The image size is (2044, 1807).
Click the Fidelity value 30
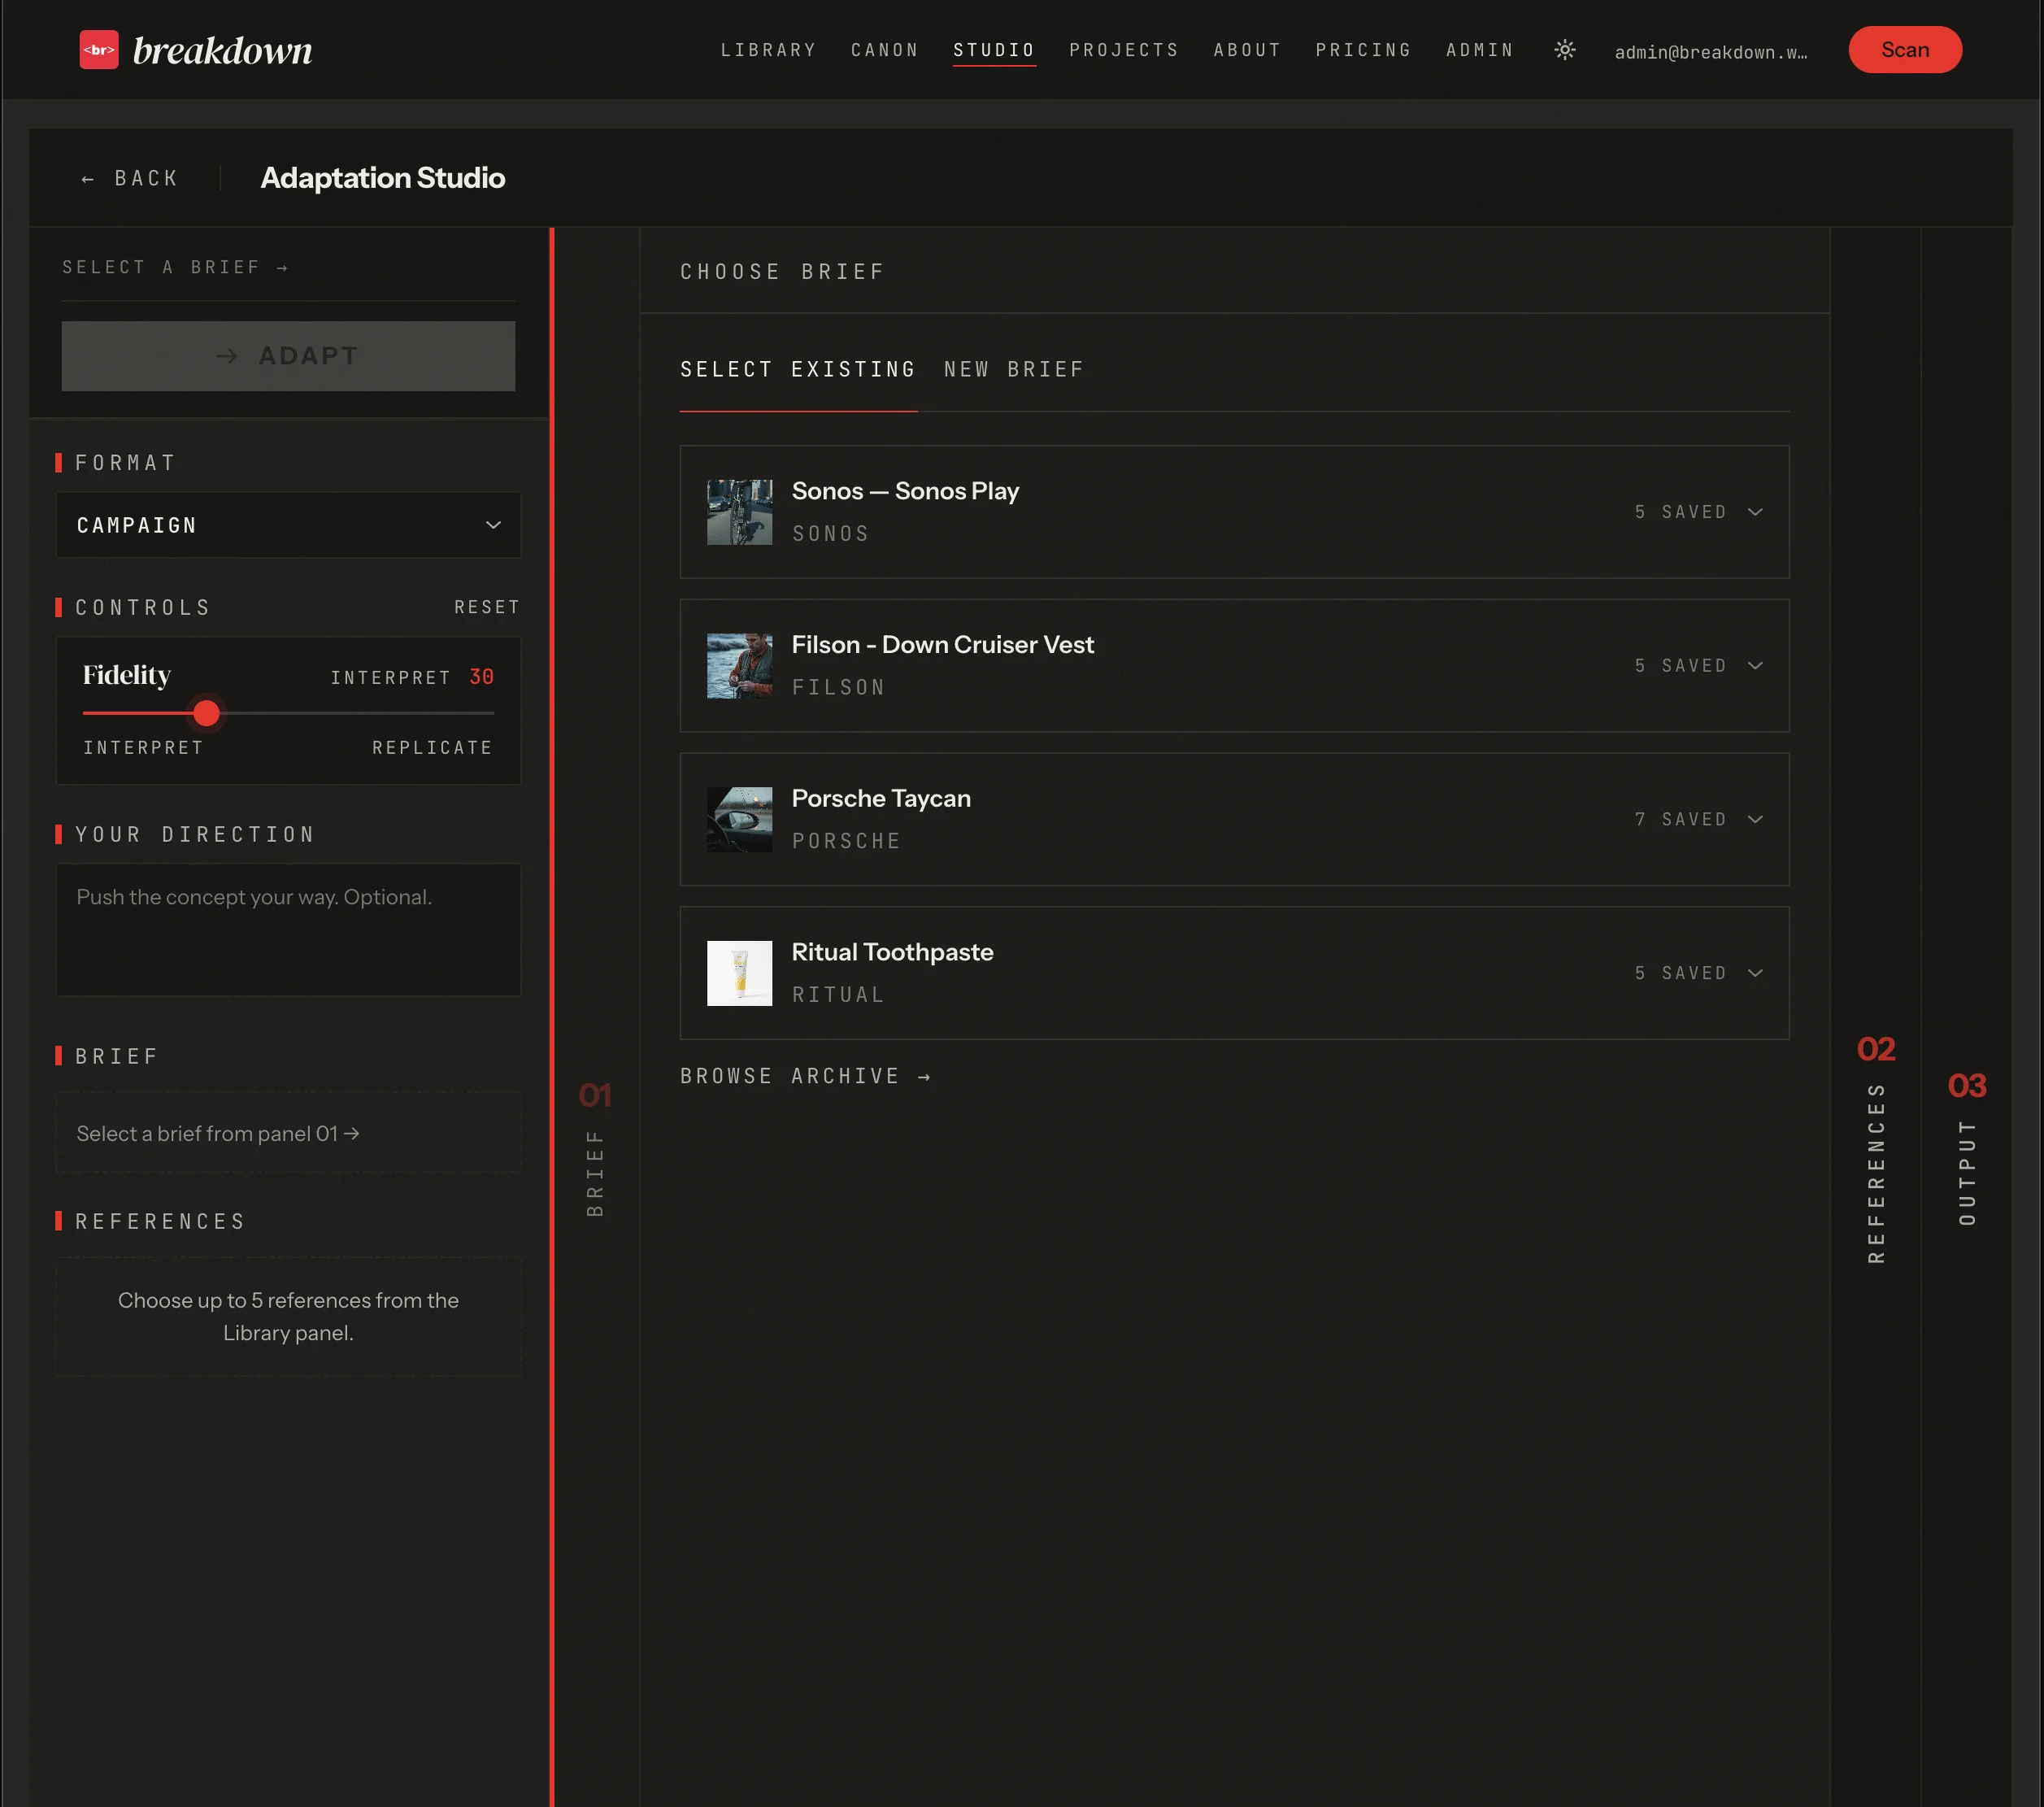tap(482, 677)
